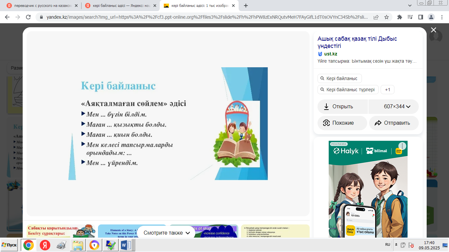449x252 pixels.
Task: Click the Открыть download button
Action: coord(343,107)
